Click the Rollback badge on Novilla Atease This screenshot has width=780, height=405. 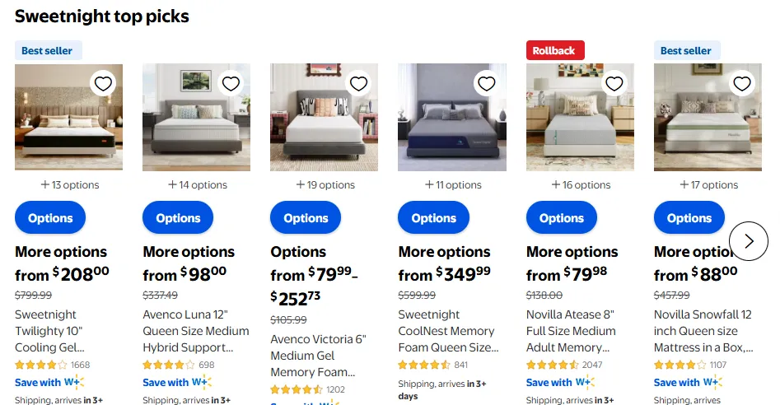pyautogui.click(x=554, y=51)
